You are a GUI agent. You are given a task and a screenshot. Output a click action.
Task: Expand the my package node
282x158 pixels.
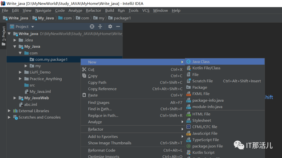[26, 66]
